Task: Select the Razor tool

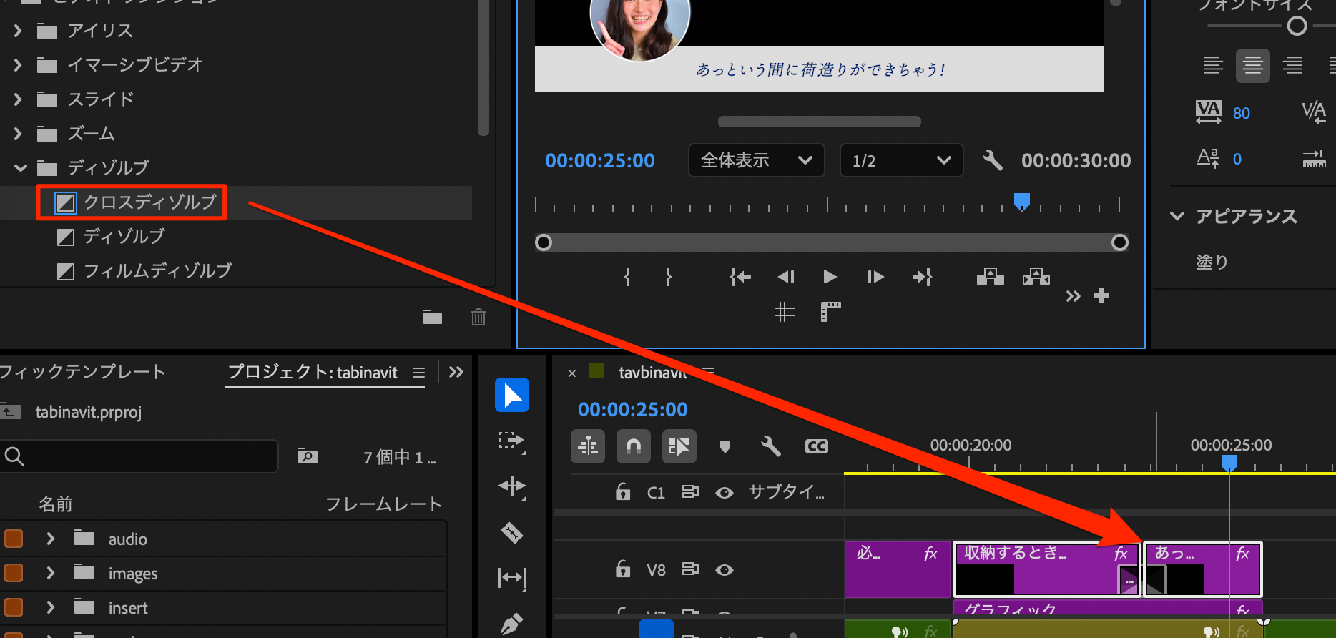Action: pyautogui.click(x=511, y=532)
